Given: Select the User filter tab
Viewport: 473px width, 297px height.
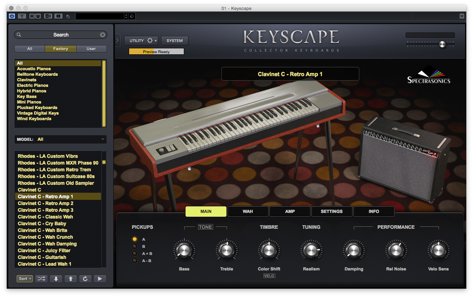Looking at the screenshot, I should pos(91,49).
